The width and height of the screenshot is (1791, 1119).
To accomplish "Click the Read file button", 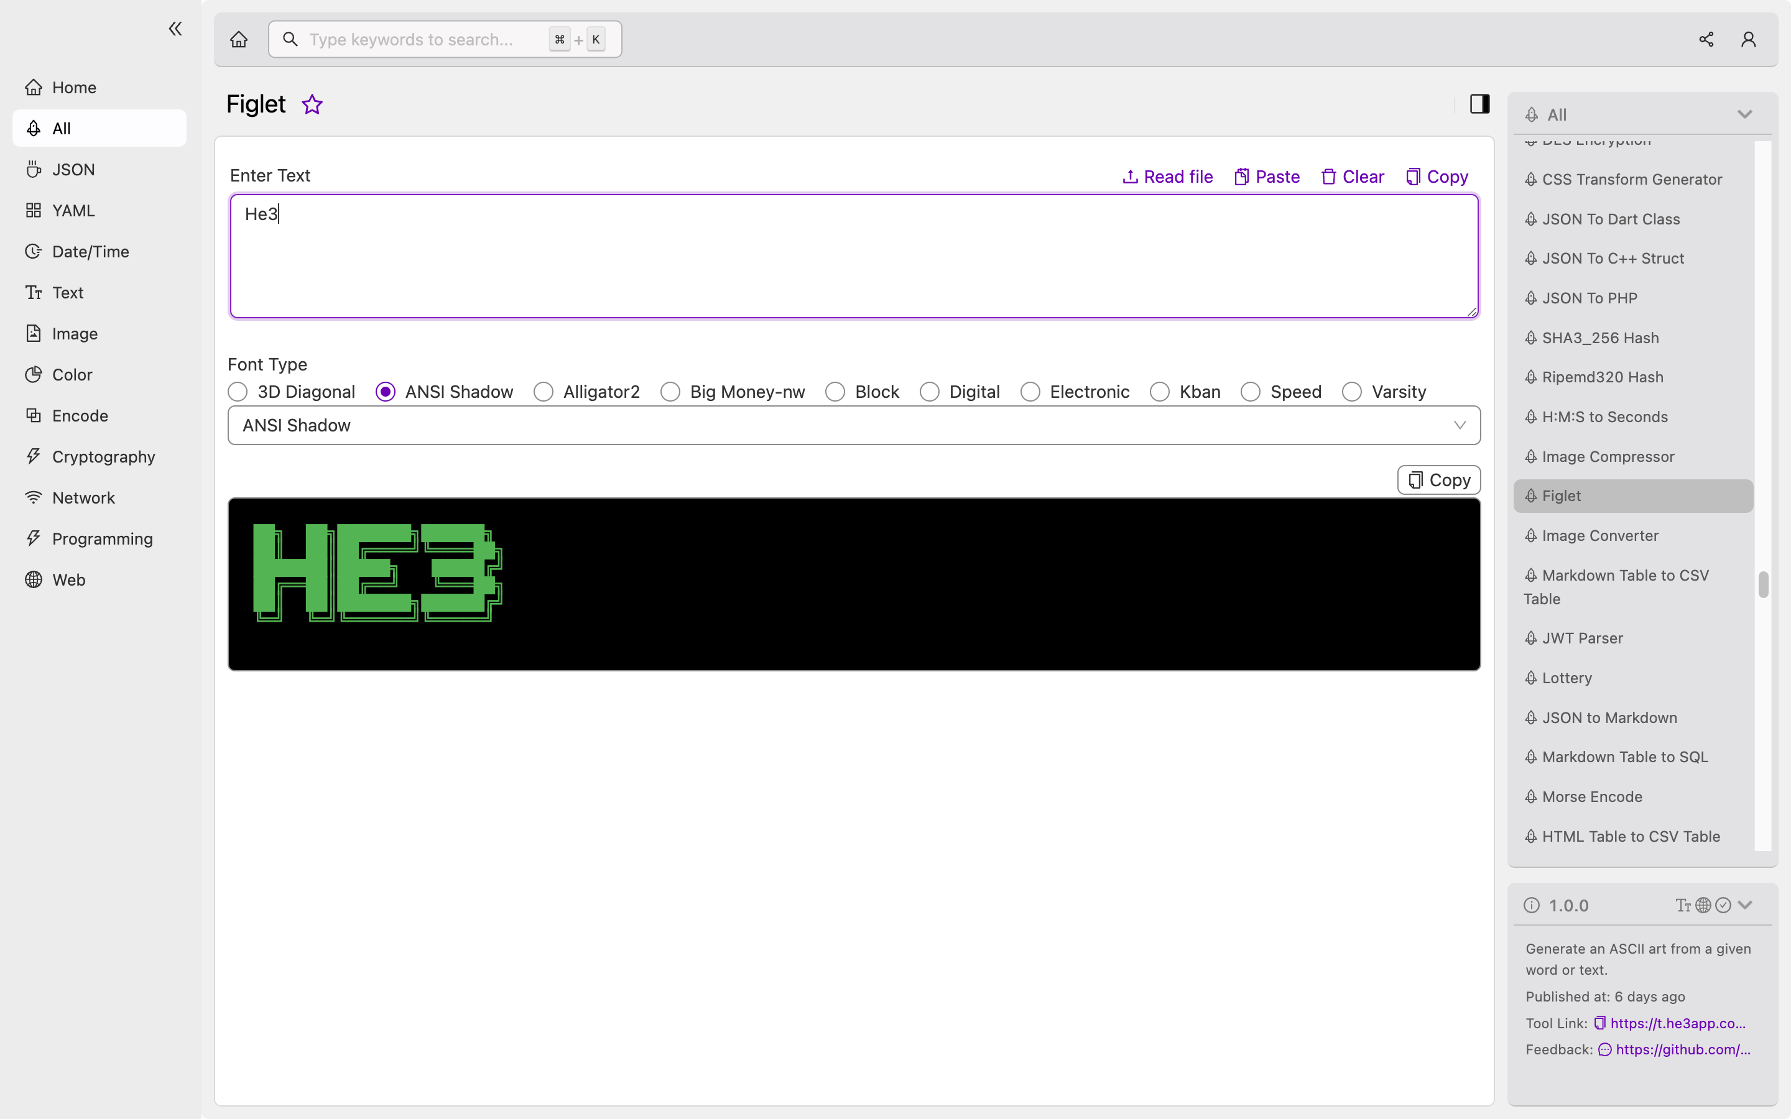I will point(1167,177).
